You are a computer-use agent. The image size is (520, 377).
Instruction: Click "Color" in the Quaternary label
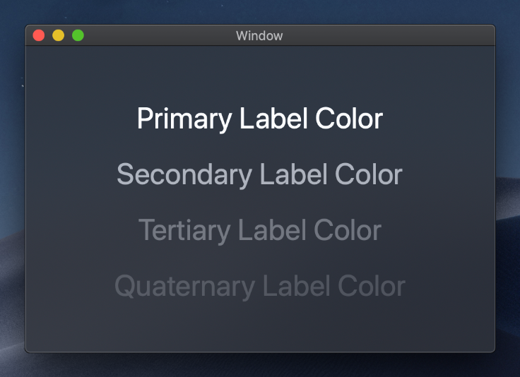372,286
